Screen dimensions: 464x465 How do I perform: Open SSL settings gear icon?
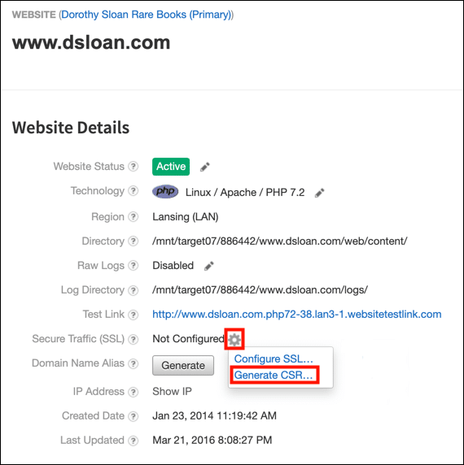pyautogui.click(x=234, y=339)
